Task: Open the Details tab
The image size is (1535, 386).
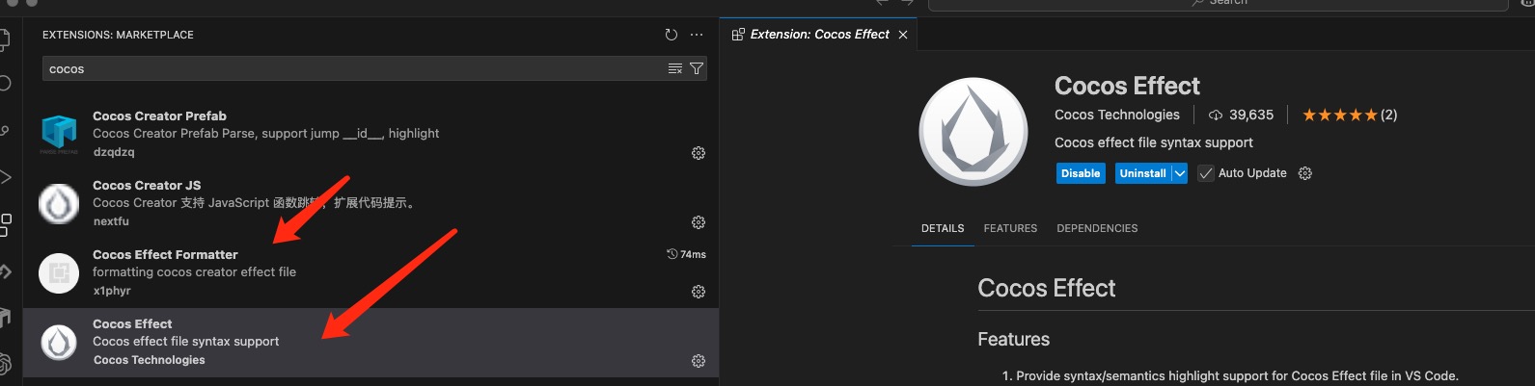Action: (x=943, y=228)
